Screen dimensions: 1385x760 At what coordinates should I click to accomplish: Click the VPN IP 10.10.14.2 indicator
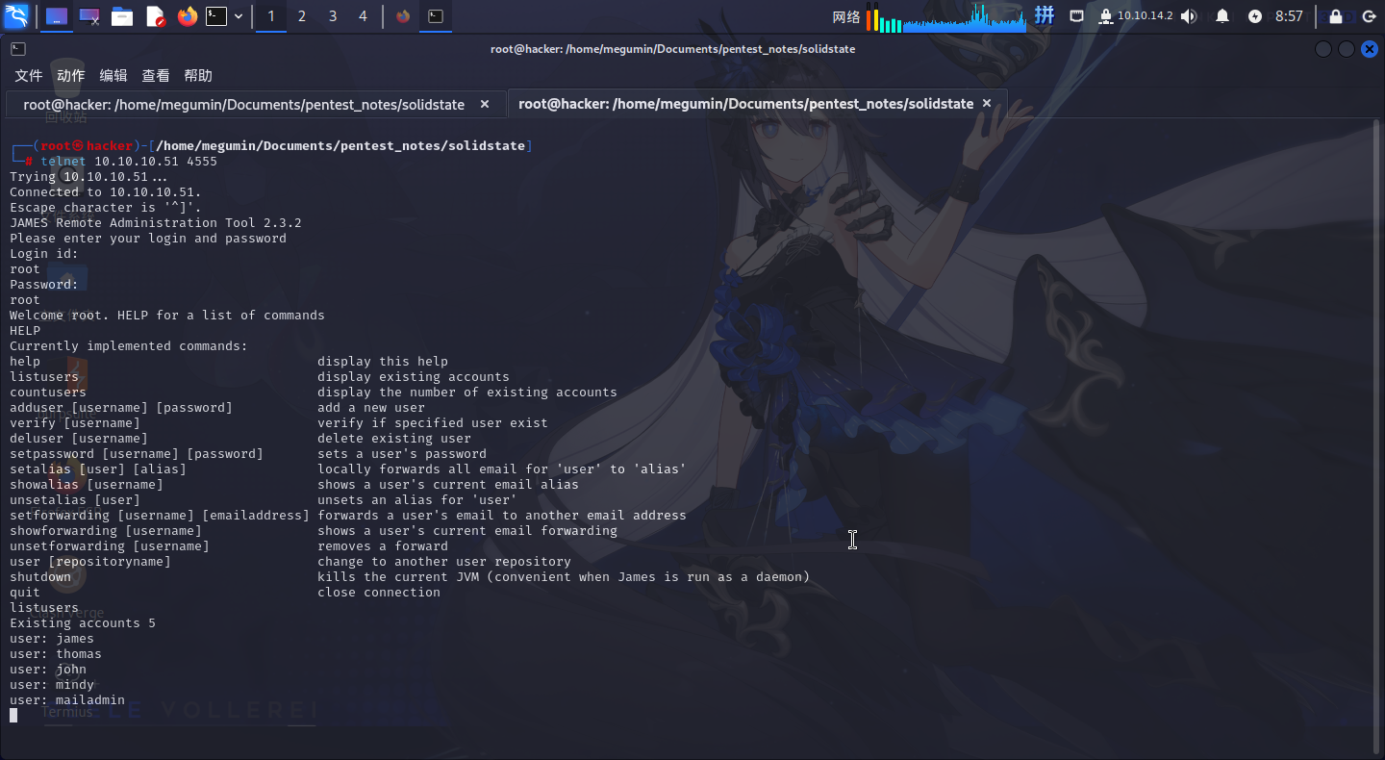pyautogui.click(x=1136, y=15)
